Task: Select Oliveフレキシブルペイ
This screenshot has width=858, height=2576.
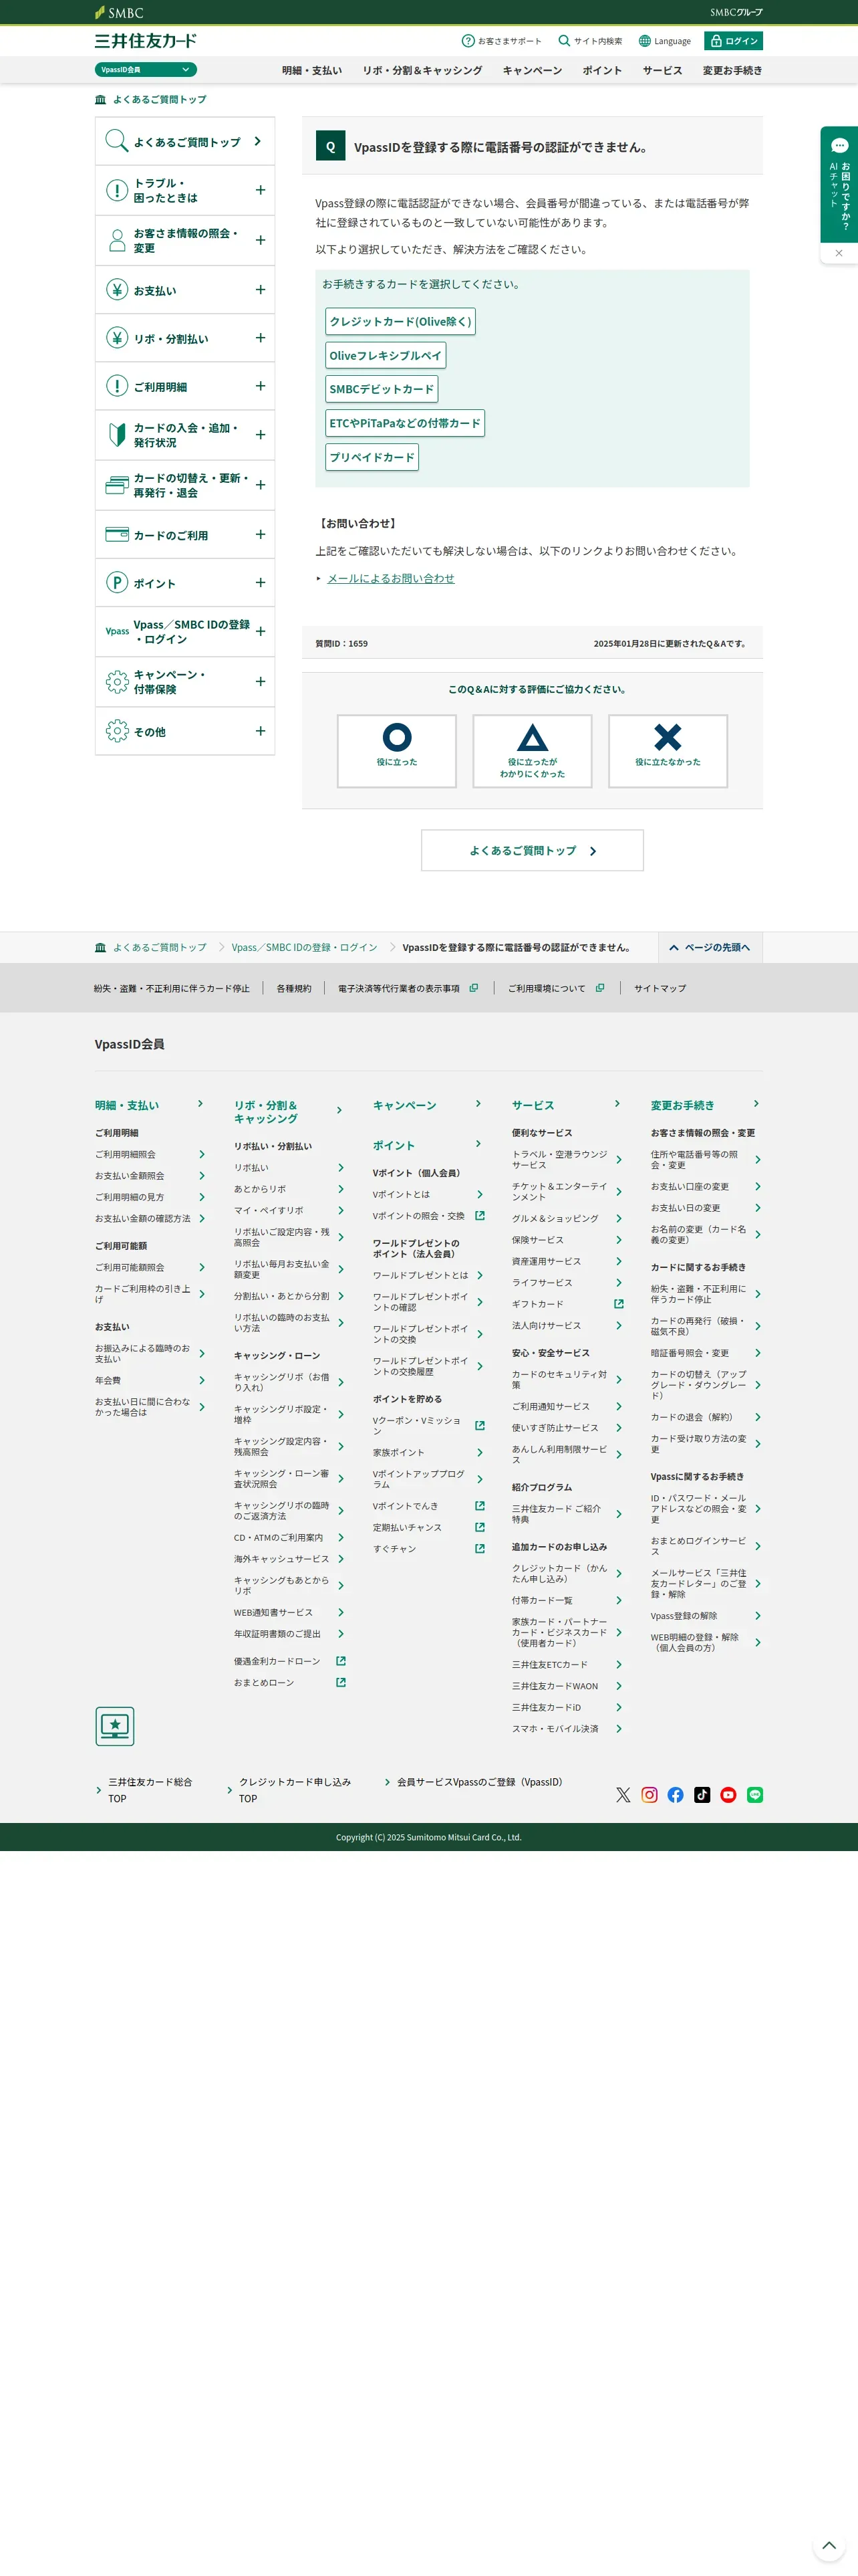Action: click(386, 355)
